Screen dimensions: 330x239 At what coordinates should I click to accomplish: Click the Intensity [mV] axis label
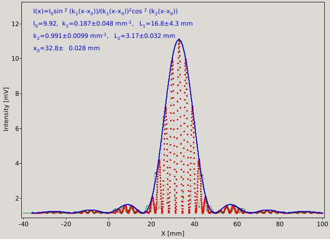coord(6,109)
